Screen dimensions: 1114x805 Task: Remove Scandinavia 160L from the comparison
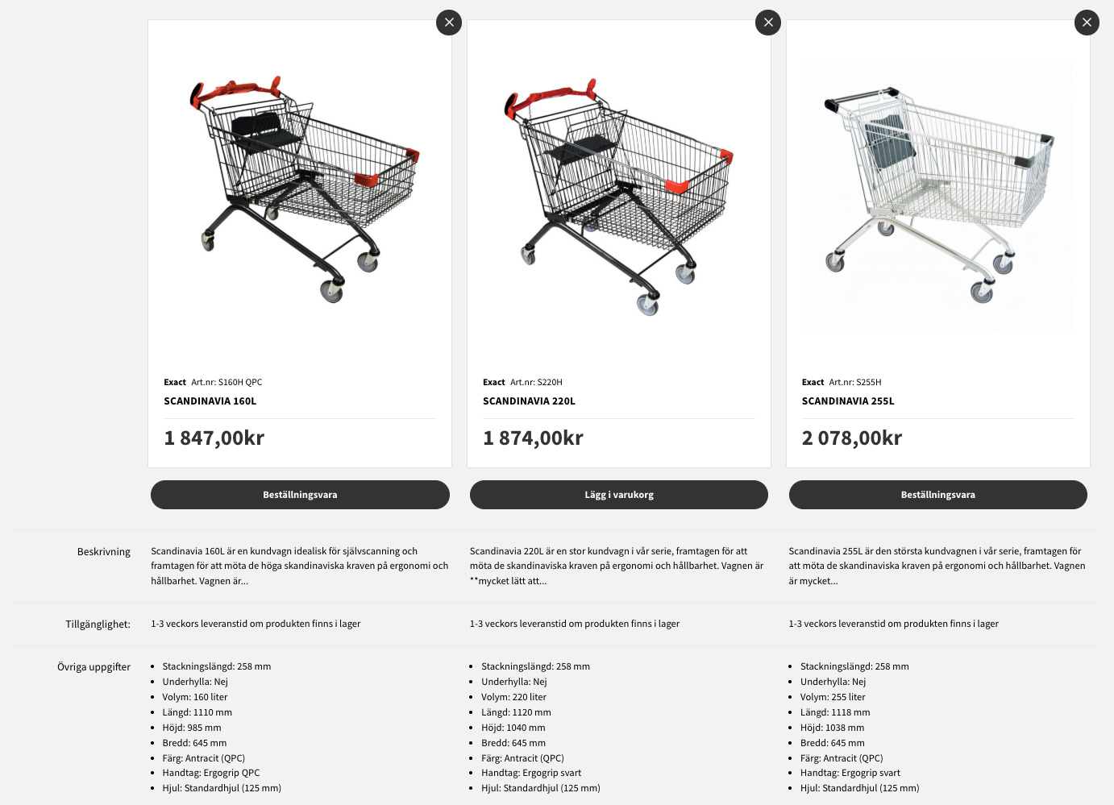(x=449, y=23)
